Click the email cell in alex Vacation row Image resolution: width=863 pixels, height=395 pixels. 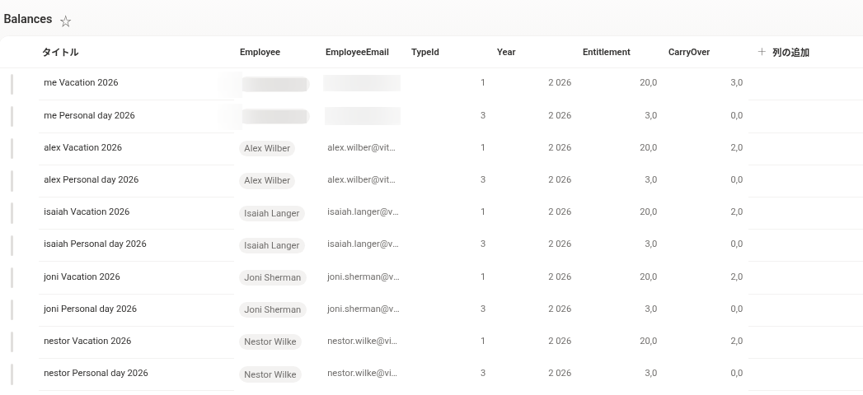[x=362, y=147]
